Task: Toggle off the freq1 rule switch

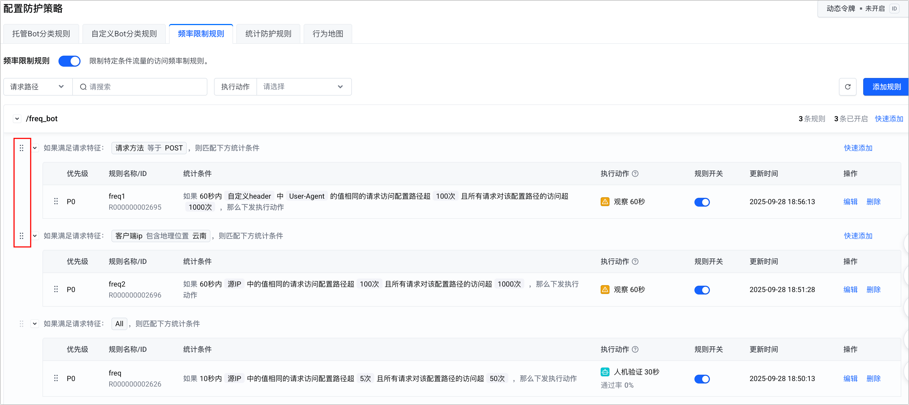Action: point(702,202)
